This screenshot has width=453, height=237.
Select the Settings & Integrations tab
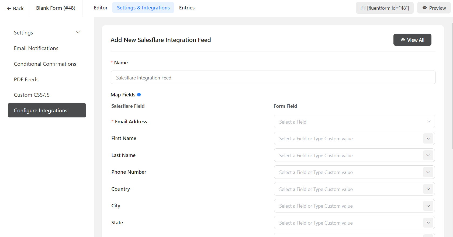[x=143, y=8]
